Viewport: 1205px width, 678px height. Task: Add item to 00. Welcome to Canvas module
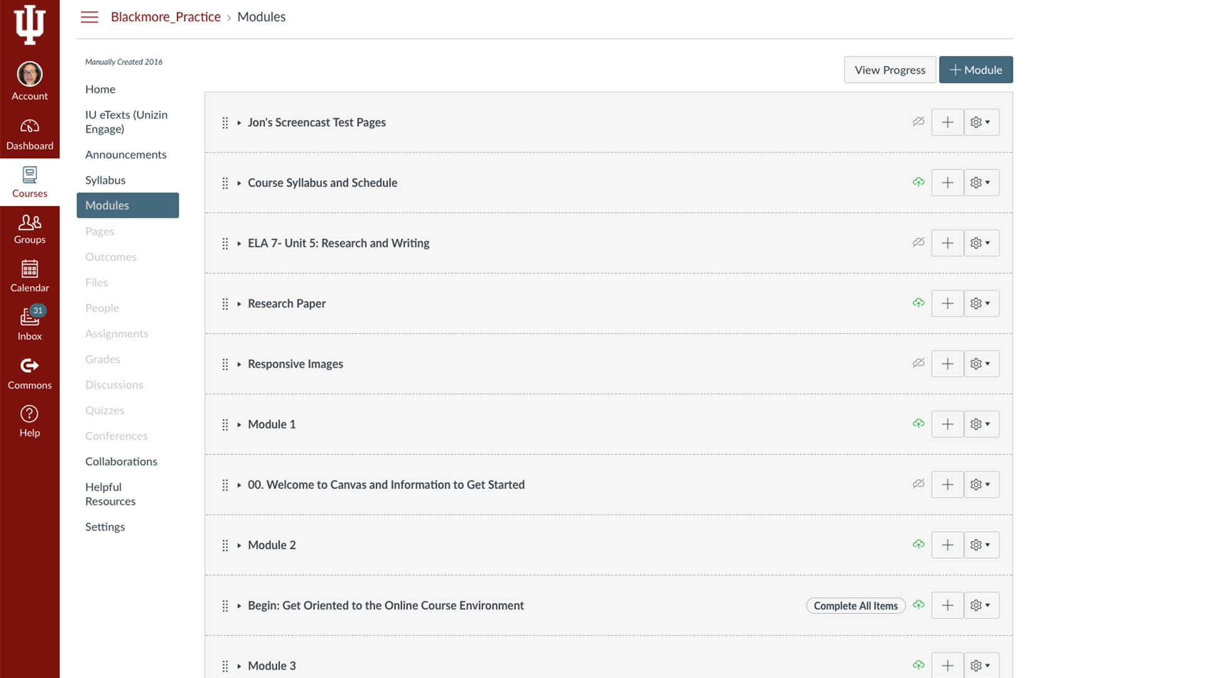[x=948, y=485]
